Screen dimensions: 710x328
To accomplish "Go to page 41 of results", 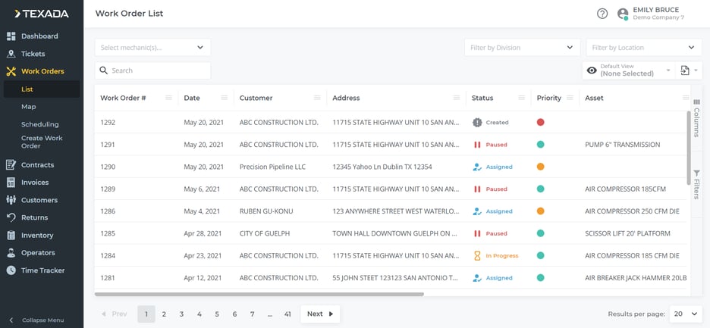I will click(x=287, y=314).
